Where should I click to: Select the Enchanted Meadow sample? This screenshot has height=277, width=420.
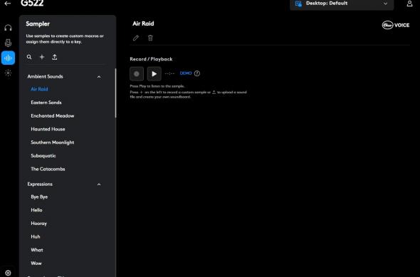coord(53,116)
